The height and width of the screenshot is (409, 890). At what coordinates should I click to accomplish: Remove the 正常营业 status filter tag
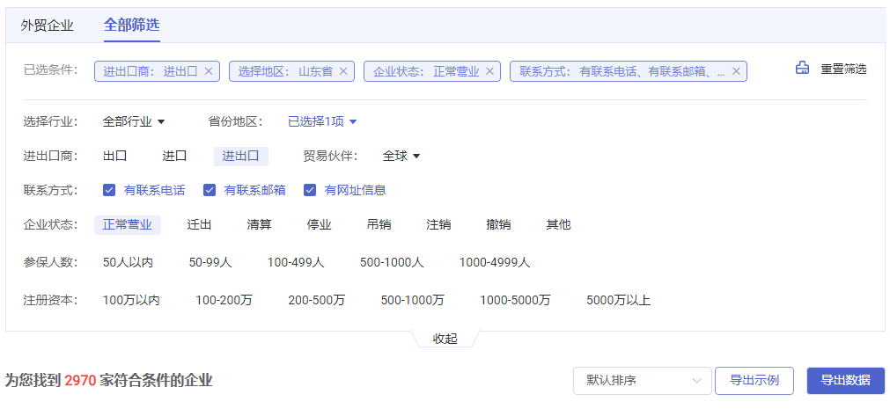coord(490,71)
